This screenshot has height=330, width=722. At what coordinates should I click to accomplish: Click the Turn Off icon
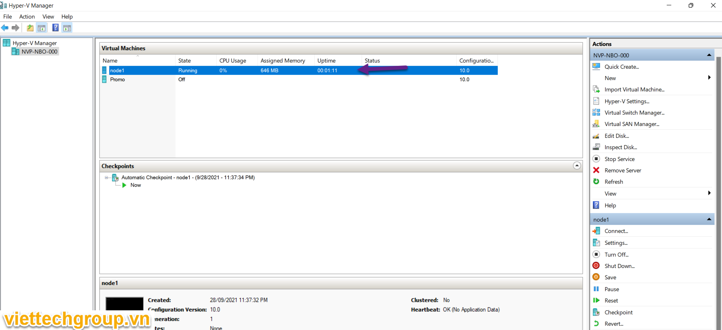point(596,254)
